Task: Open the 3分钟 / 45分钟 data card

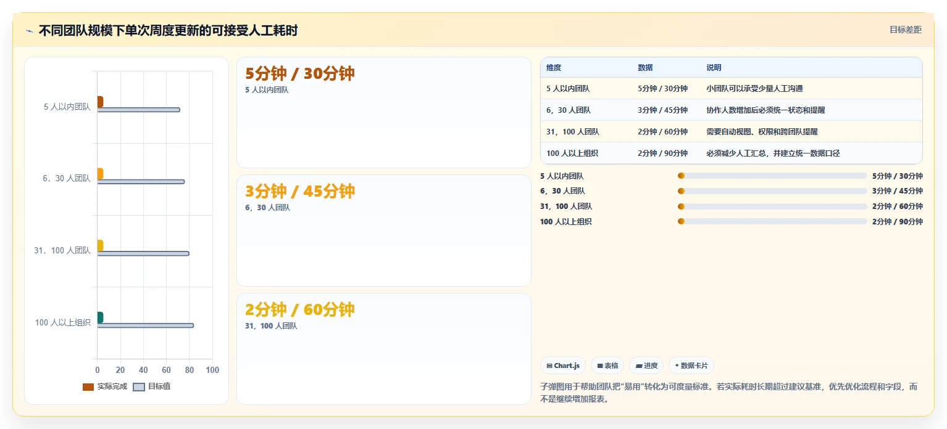Action: coord(383,231)
